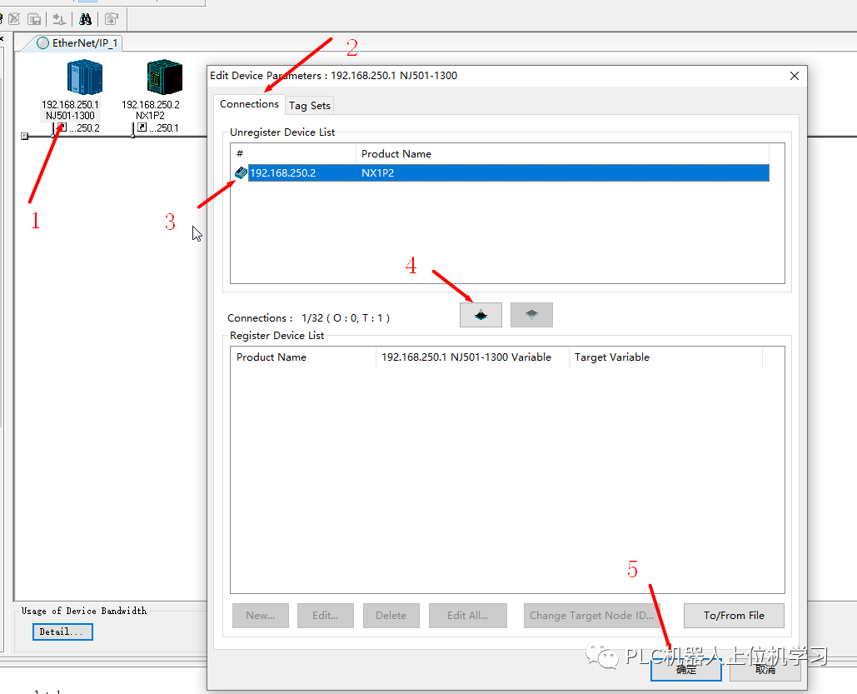The image size is (857, 694).
Task: Open the Tag Sets tab
Action: click(x=310, y=106)
